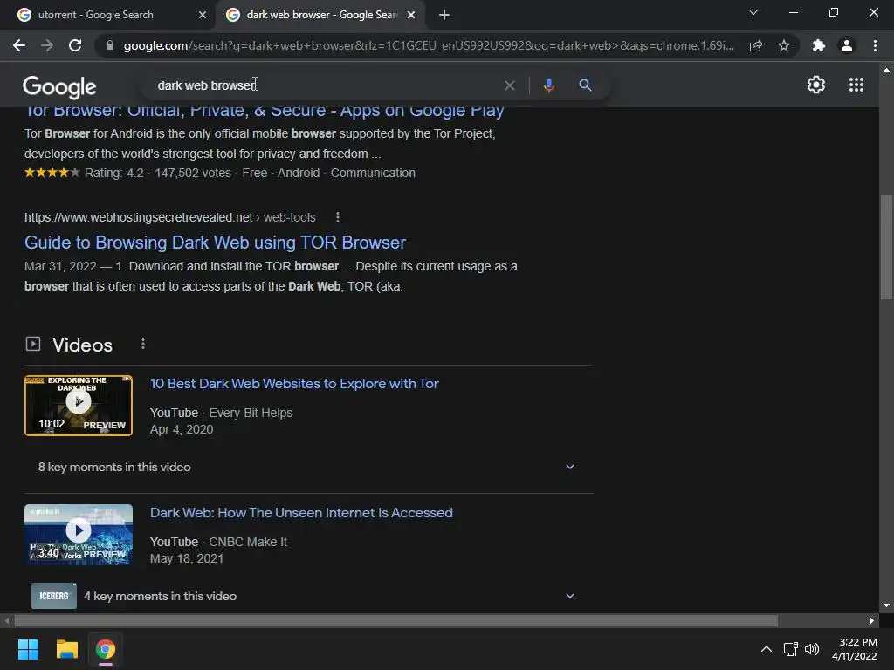This screenshot has width=894, height=670.
Task: Open File Explorer from the taskbar
Action: (66, 649)
